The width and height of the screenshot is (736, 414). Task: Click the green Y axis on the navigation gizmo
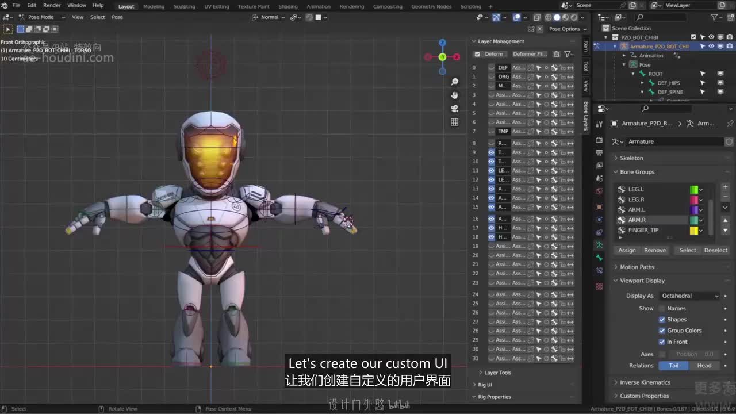click(x=442, y=57)
